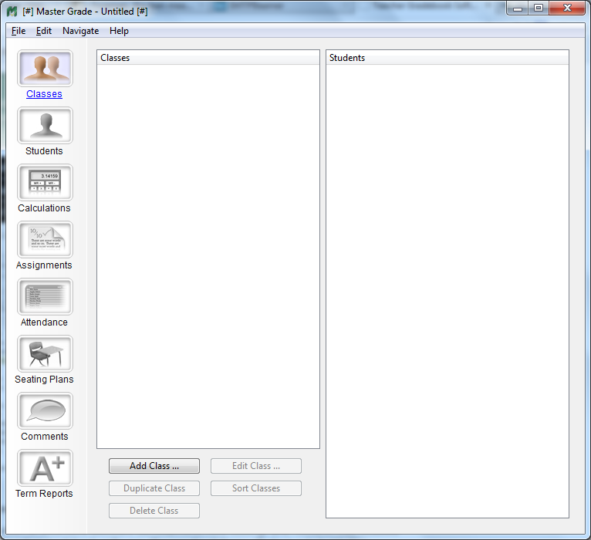Open the File menu
Viewport: 591px width, 540px height.
[x=19, y=31]
